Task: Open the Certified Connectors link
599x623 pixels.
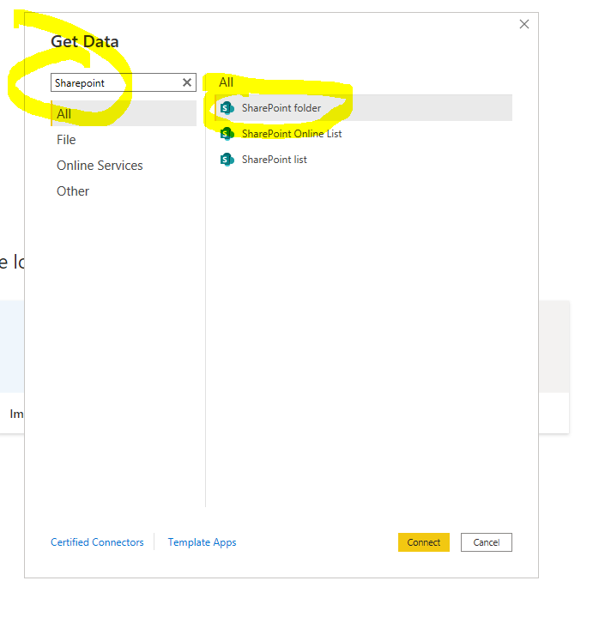Action: click(x=97, y=542)
